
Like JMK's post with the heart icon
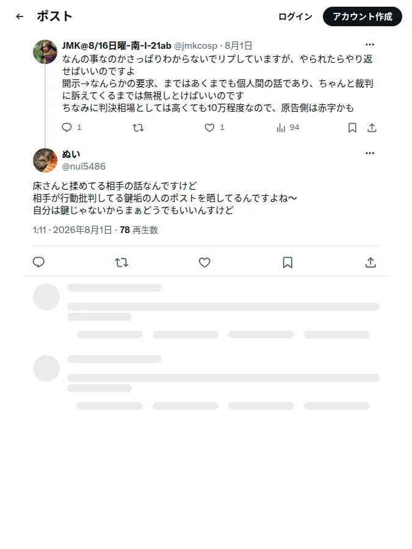(x=209, y=128)
